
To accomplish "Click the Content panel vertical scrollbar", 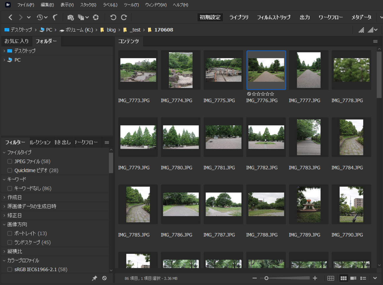I will pos(379,75).
